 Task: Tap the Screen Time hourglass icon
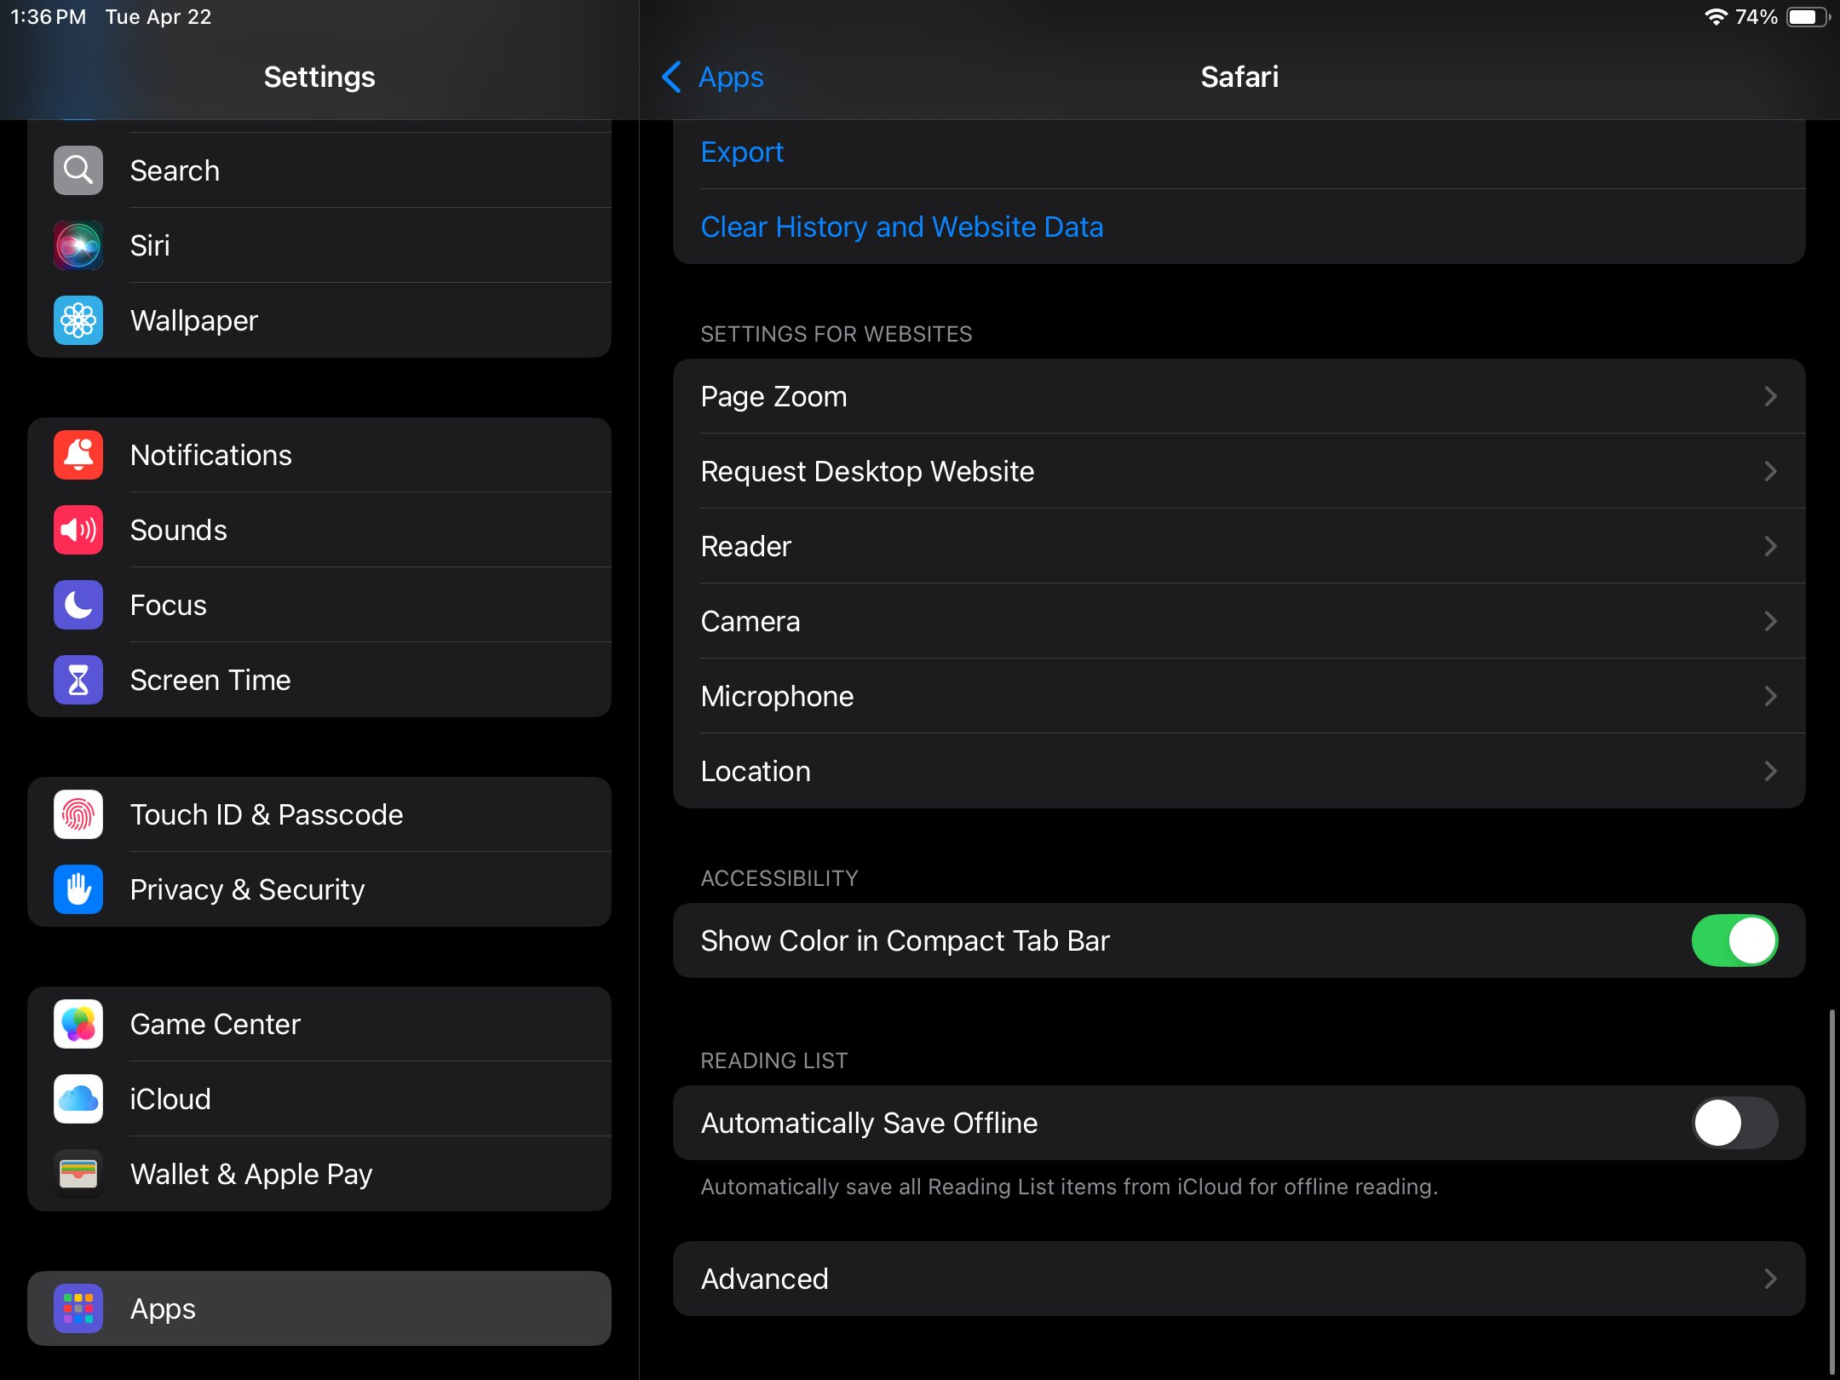78,680
